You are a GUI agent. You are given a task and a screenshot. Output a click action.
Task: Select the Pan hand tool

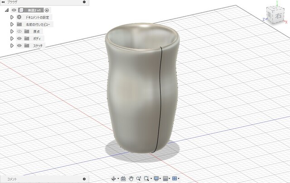[131, 179]
